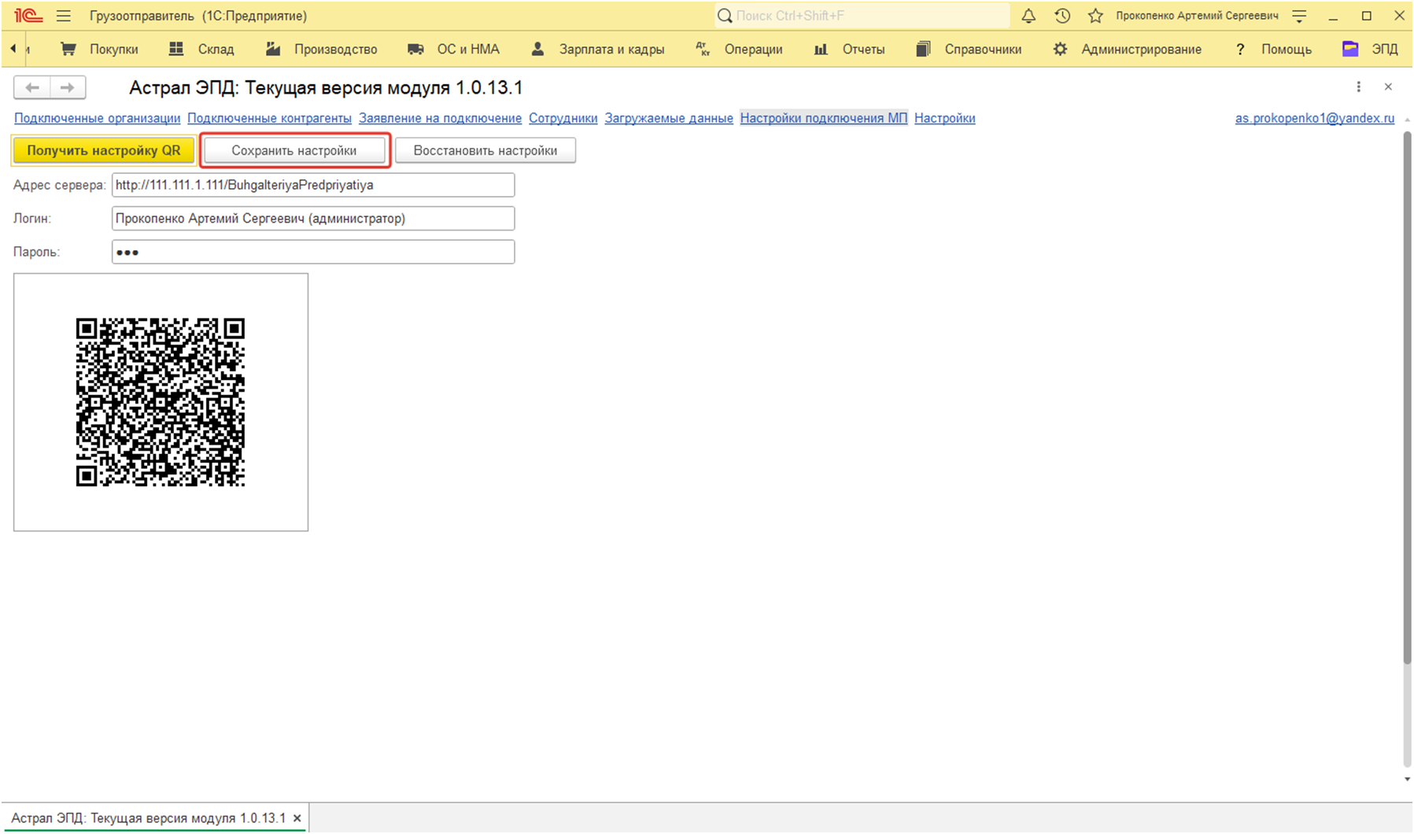Click the person icon for Зарплата и кадры
This screenshot has width=1414, height=834.
537,49
